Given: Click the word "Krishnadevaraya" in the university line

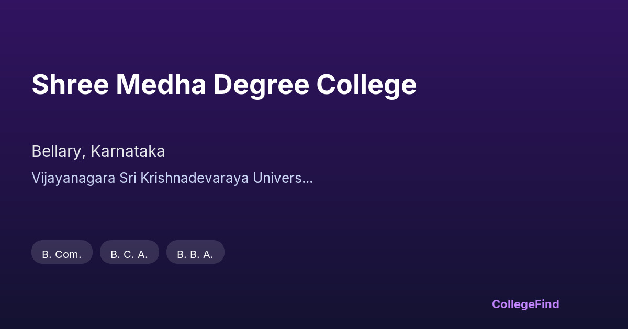Looking at the screenshot, I should tap(194, 178).
